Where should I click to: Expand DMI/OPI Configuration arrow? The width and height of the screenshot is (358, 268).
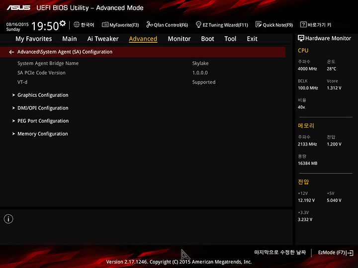[x=13, y=108]
